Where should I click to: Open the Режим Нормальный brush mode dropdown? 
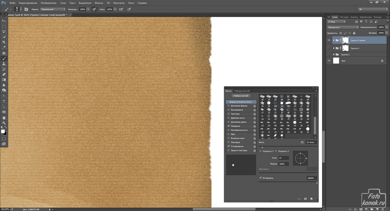[53, 9]
